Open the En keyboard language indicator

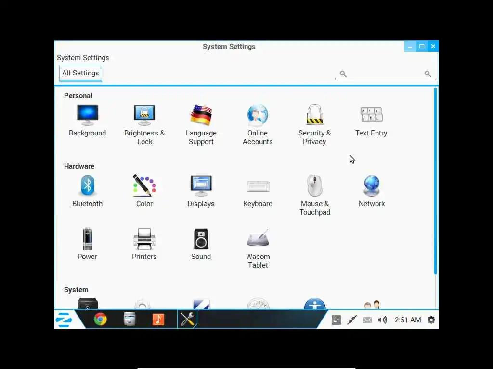tap(337, 320)
